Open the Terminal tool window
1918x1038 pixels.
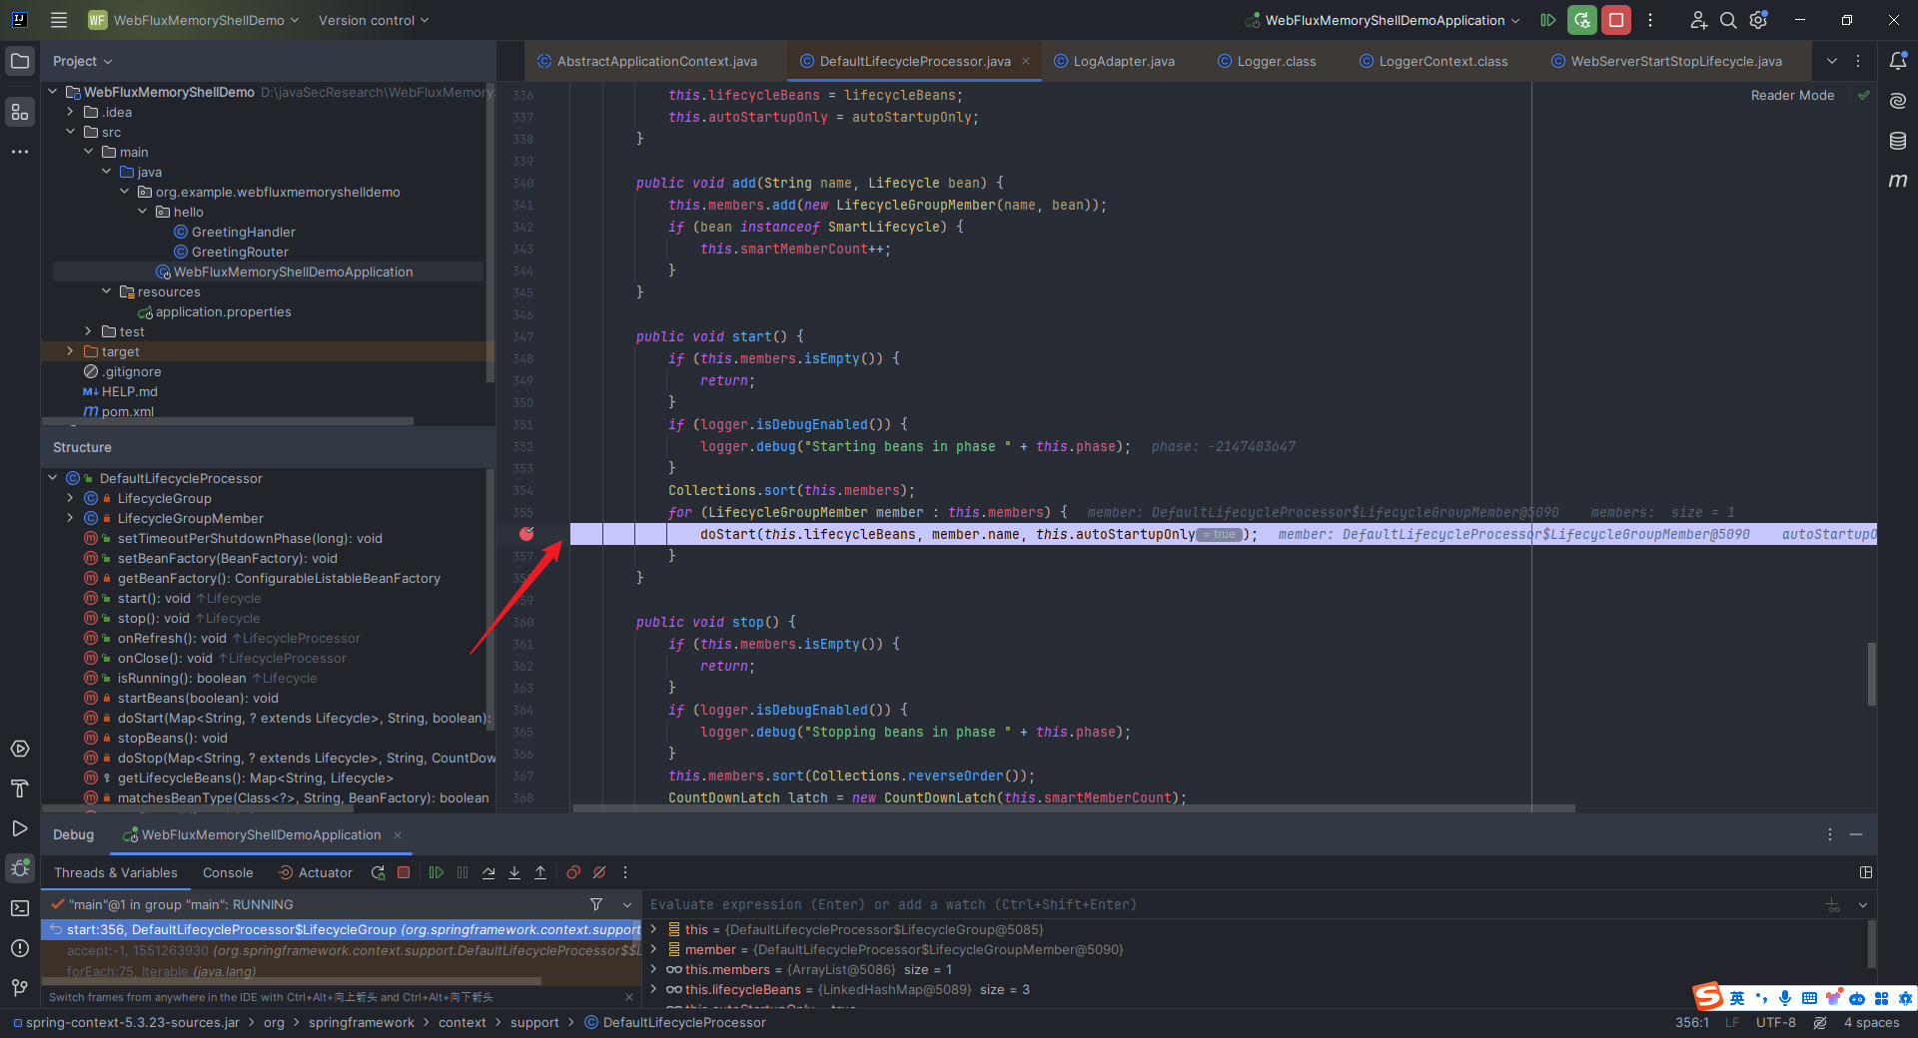[20, 908]
